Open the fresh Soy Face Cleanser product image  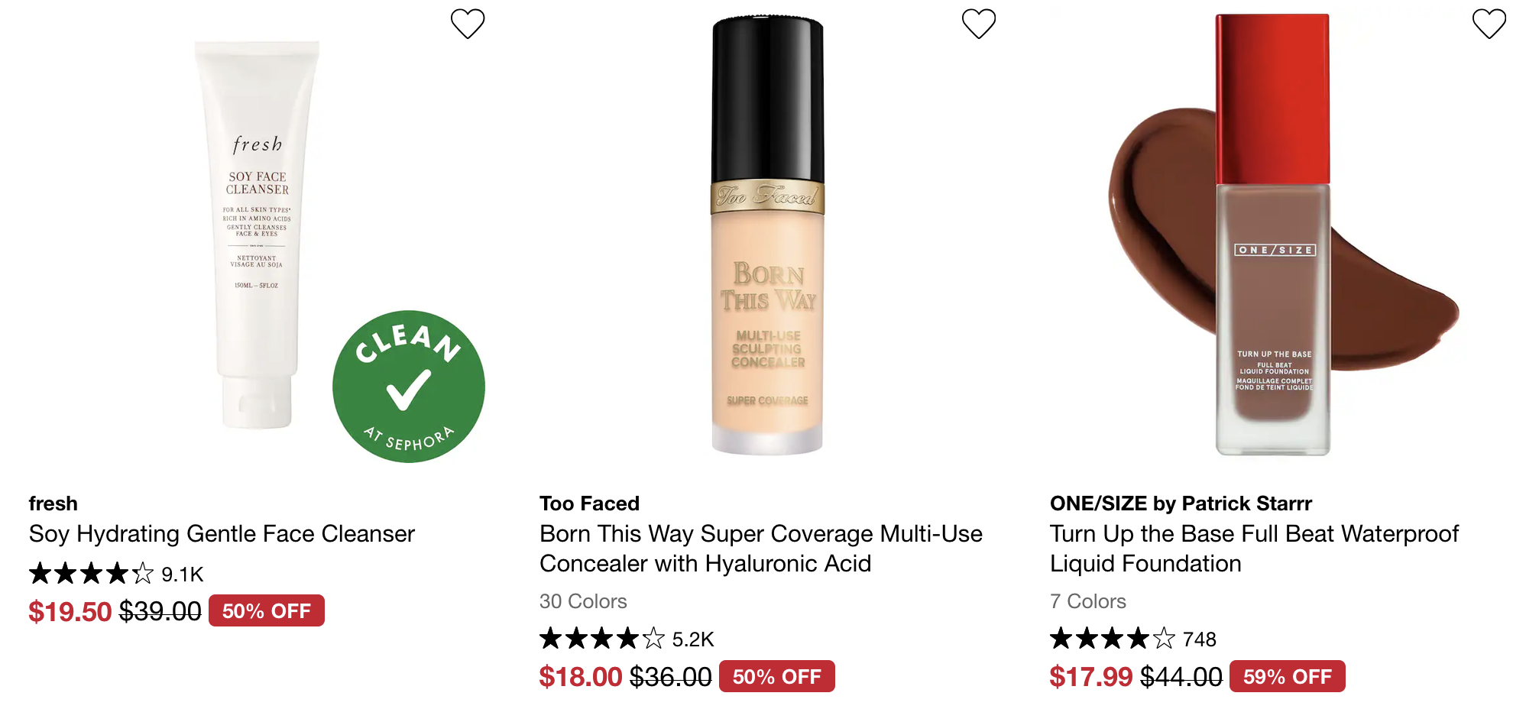pos(257,235)
